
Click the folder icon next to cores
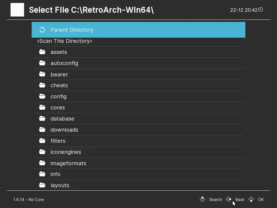(x=42, y=107)
